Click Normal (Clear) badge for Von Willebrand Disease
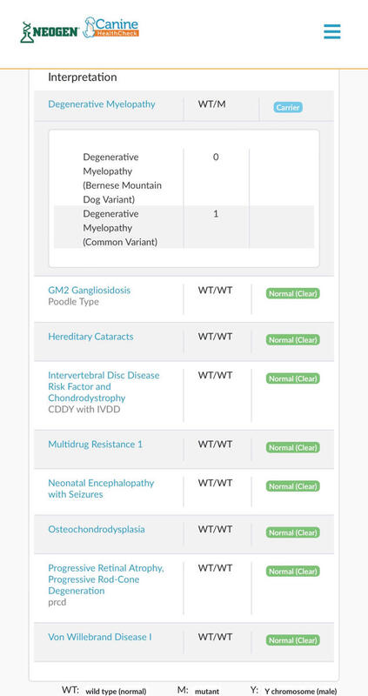The width and height of the screenshot is (368, 696). pyautogui.click(x=293, y=640)
